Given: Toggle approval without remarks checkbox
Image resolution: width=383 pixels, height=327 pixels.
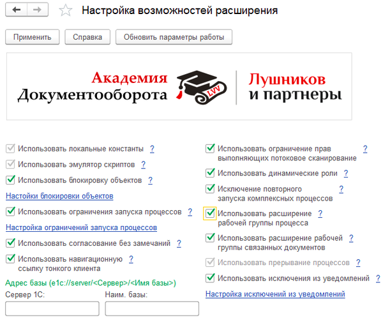Looking at the screenshot, I should pyautogui.click(x=10, y=243).
